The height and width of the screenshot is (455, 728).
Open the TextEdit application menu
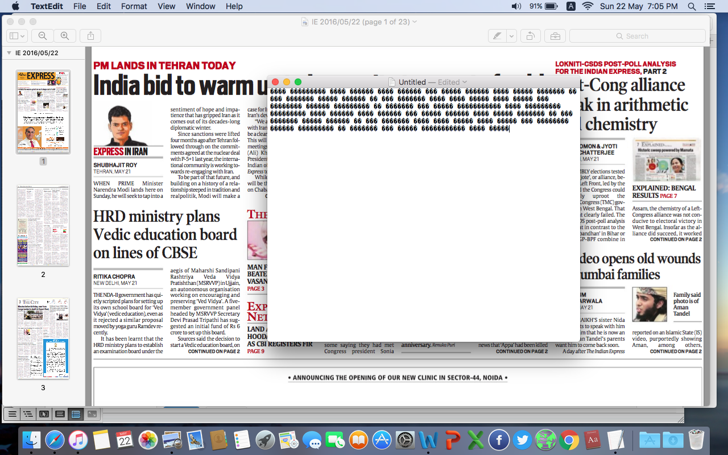[47, 6]
